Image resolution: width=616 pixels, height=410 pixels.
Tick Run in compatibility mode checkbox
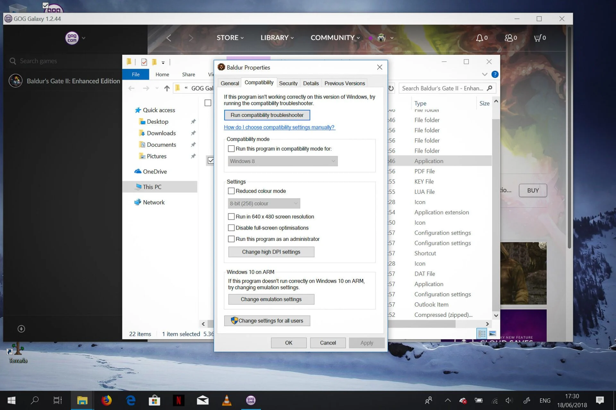click(231, 149)
